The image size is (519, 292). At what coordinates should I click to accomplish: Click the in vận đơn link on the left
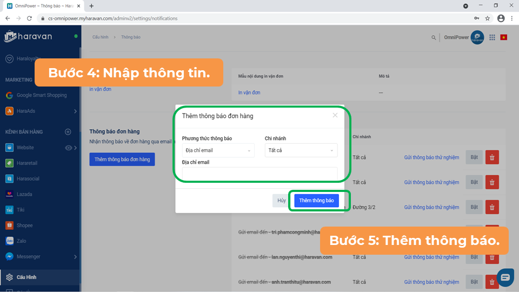tap(101, 89)
